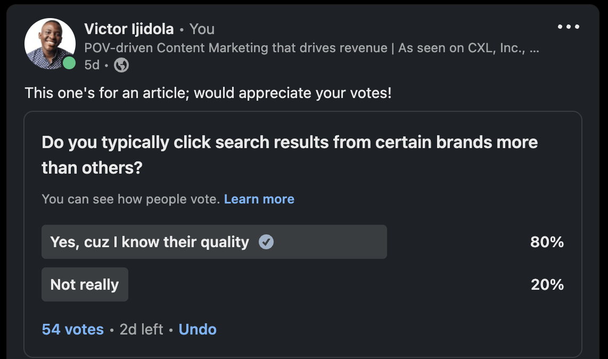Open the '54 votes' voter list
The width and height of the screenshot is (608, 359).
(72, 329)
